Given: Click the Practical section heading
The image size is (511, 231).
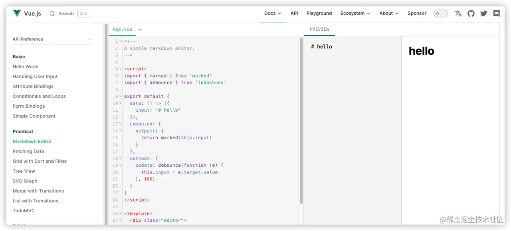Looking at the screenshot, I should 23,132.
